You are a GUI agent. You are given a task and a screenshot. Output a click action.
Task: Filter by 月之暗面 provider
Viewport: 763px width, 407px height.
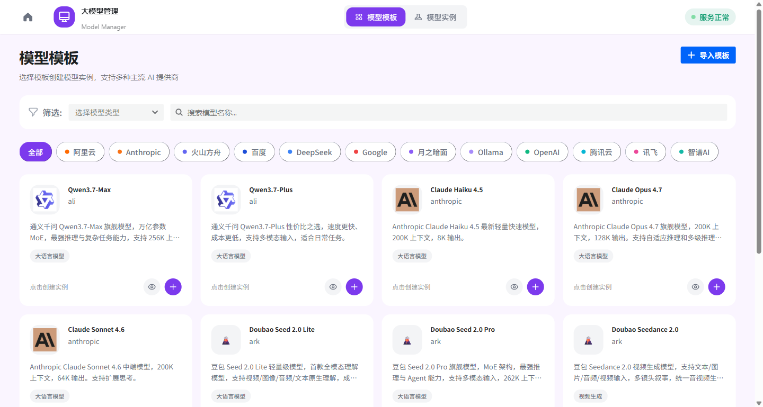pos(428,152)
